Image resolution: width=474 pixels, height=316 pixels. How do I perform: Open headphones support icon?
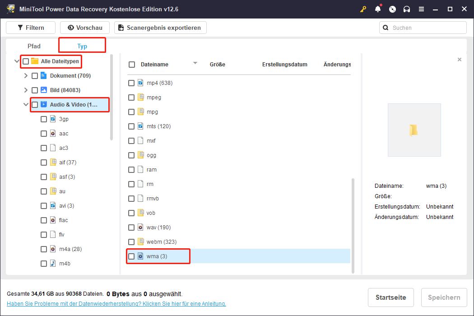407,9
